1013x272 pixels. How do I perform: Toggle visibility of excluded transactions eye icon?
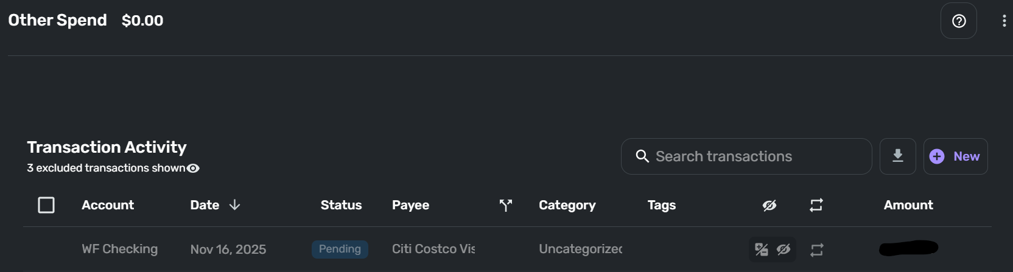[x=193, y=169]
